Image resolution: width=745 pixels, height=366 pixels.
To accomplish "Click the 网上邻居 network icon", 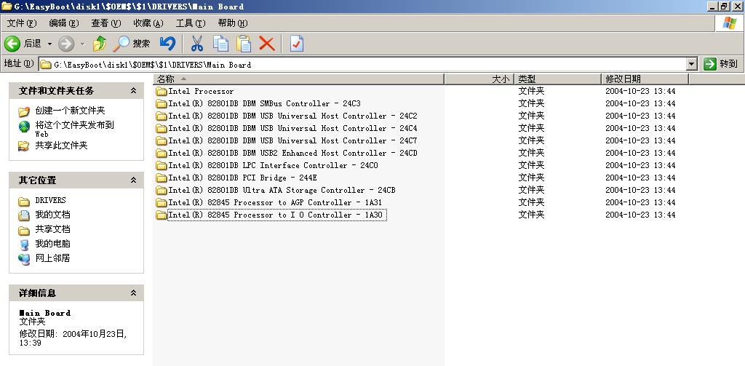I will (24, 259).
